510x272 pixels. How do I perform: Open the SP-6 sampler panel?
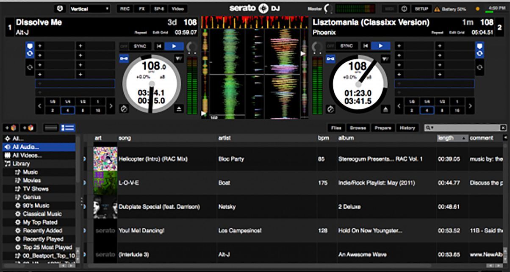[x=159, y=8]
